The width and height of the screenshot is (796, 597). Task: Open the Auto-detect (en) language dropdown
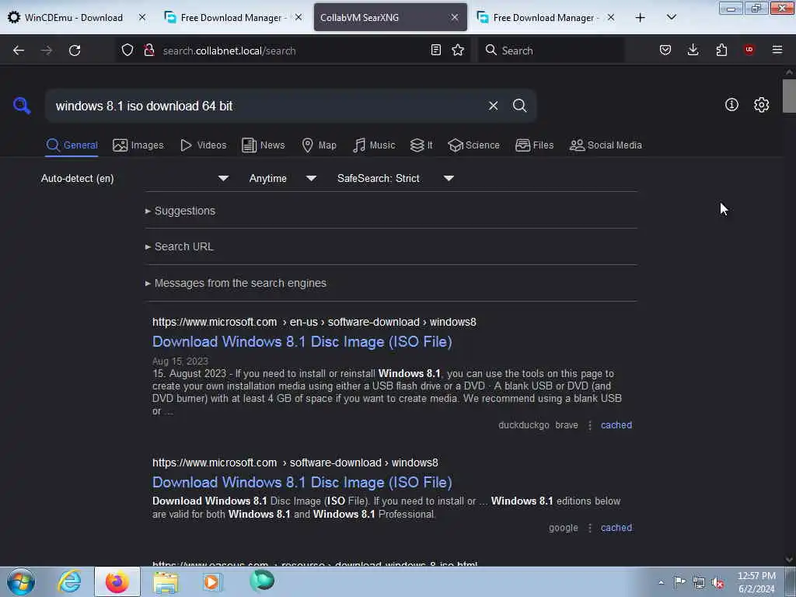[134, 178]
